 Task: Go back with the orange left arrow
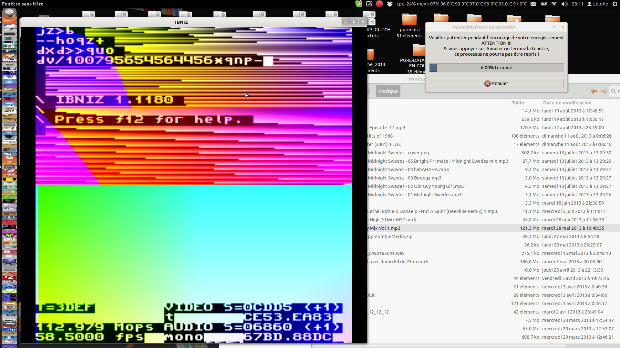point(594,91)
